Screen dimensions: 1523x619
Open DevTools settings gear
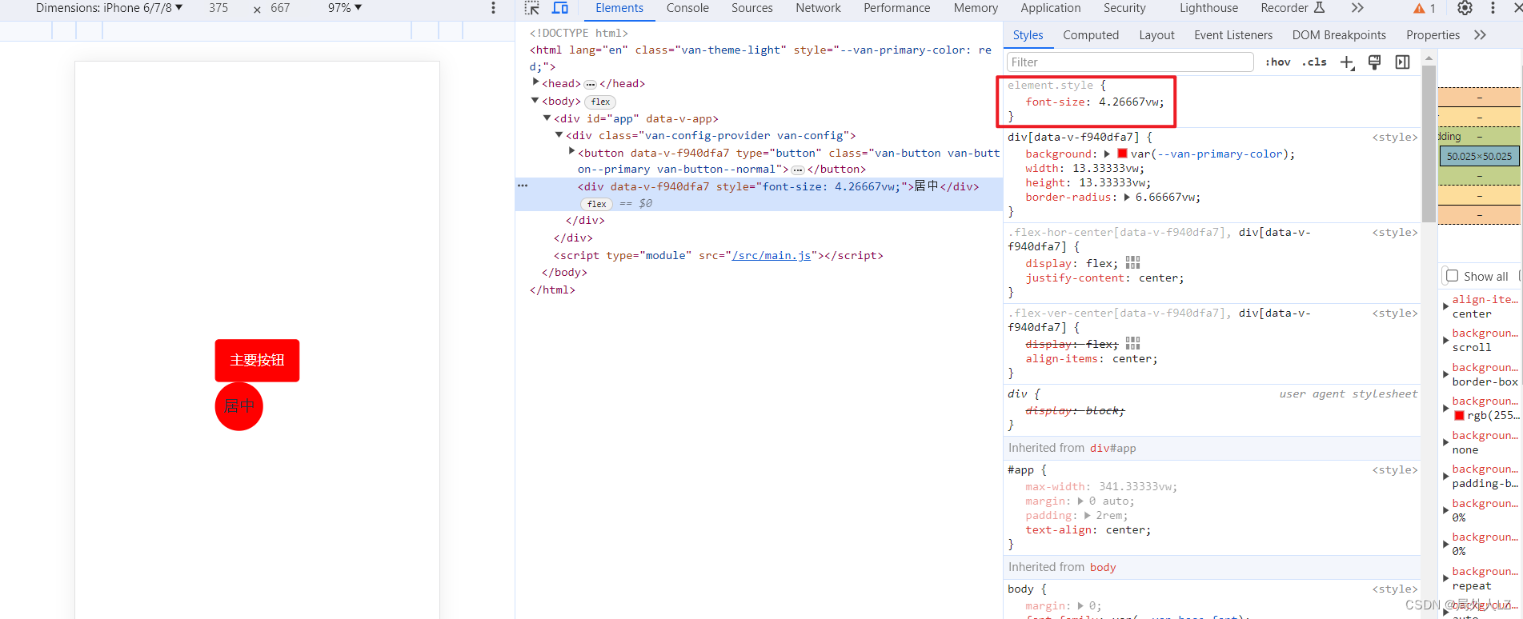click(1465, 8)
